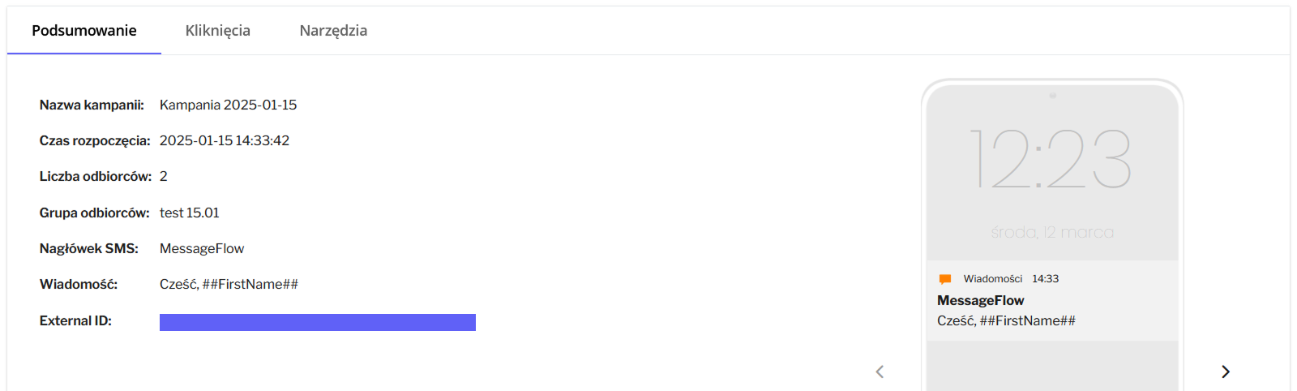Image resolution: width=1297 pixels, height=391 pixels.
Task: Click the Wiadomości label in notification
Action: pyautogui.click(x=992, y=279)
